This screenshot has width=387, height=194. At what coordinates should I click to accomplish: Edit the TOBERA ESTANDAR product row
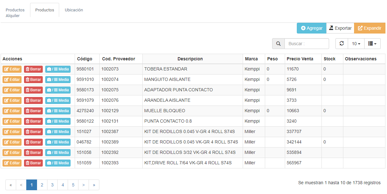tap(12, 69)
